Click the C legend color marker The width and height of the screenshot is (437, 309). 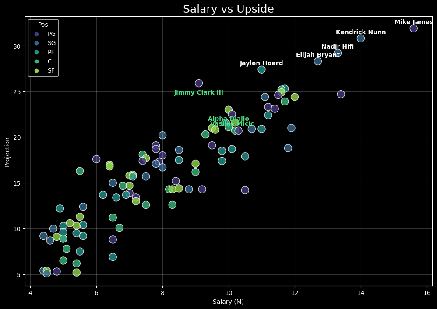(x=37, y=62)
